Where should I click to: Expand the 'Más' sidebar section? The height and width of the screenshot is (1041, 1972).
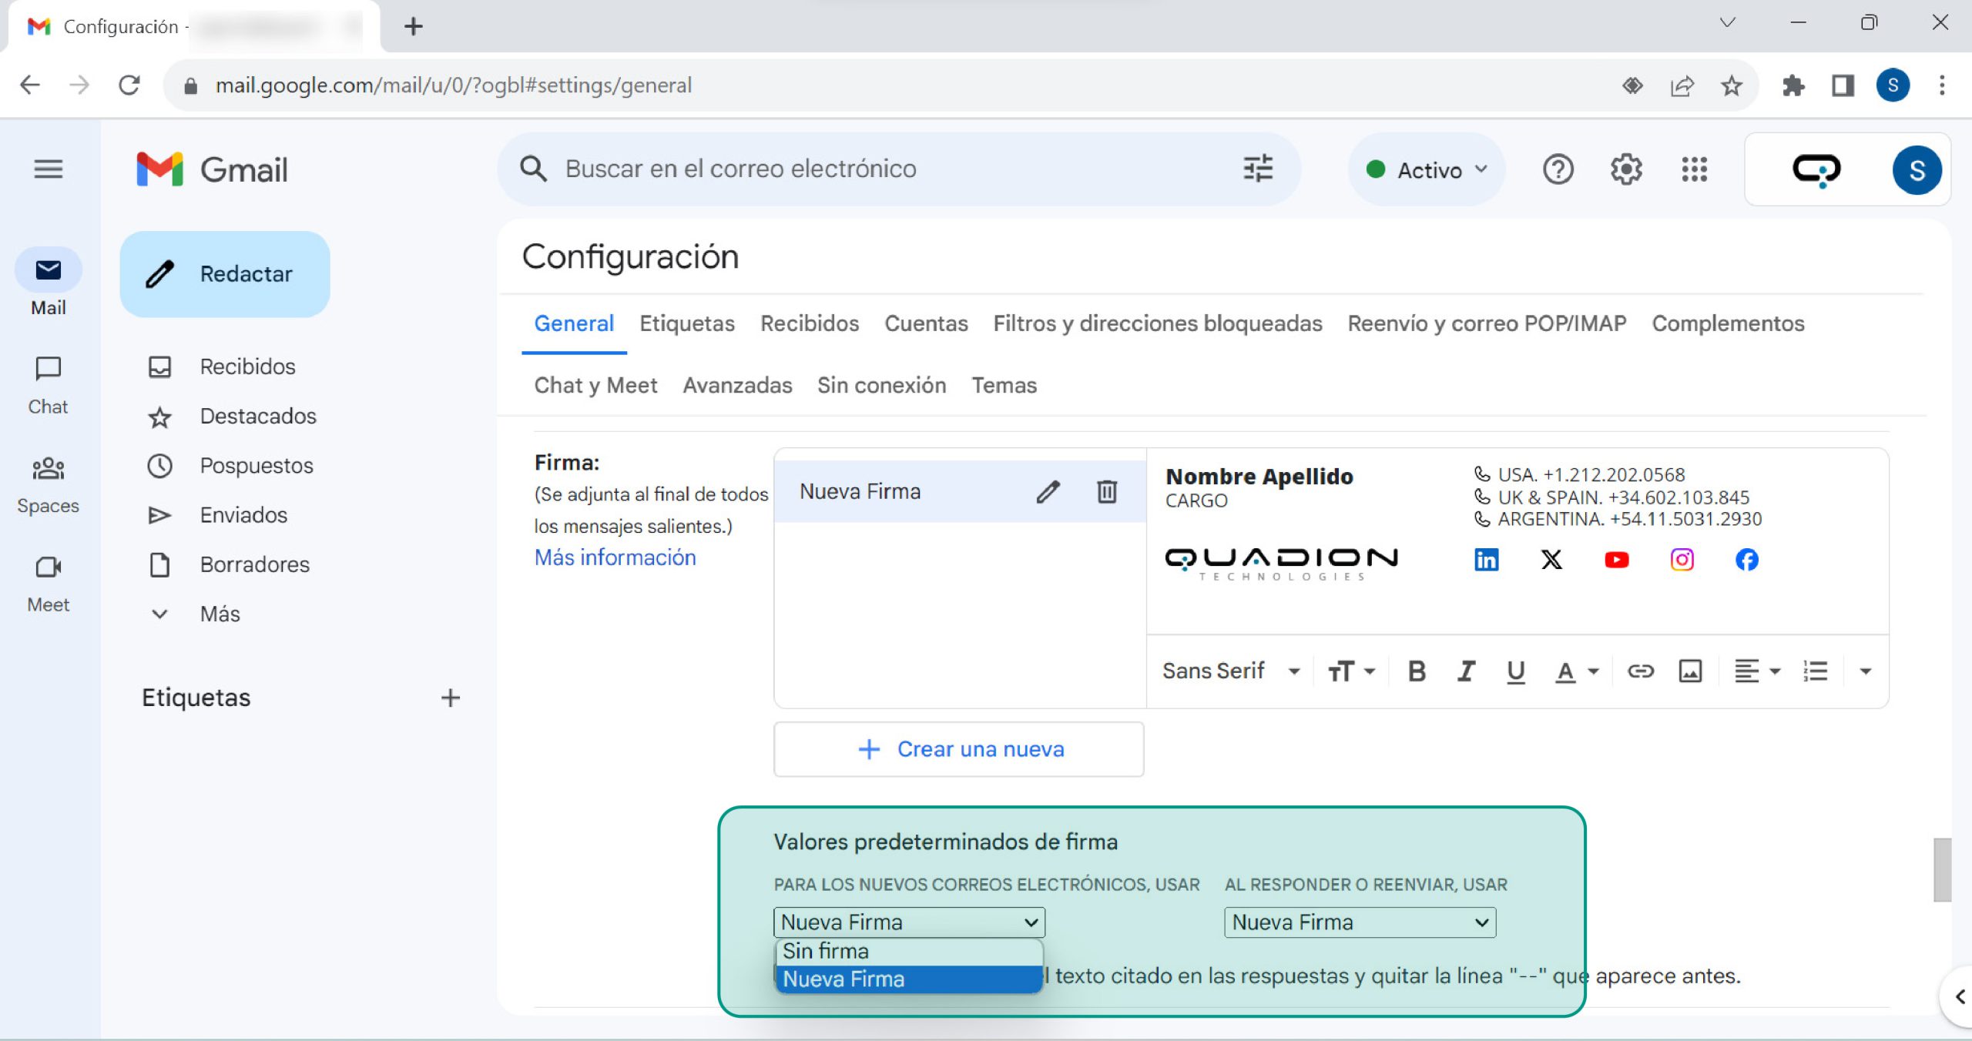click(220, 614)
